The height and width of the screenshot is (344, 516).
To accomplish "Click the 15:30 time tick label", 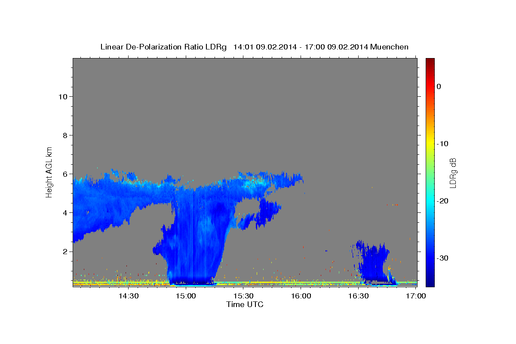I will pyautogui.click(x=243, y=296).
